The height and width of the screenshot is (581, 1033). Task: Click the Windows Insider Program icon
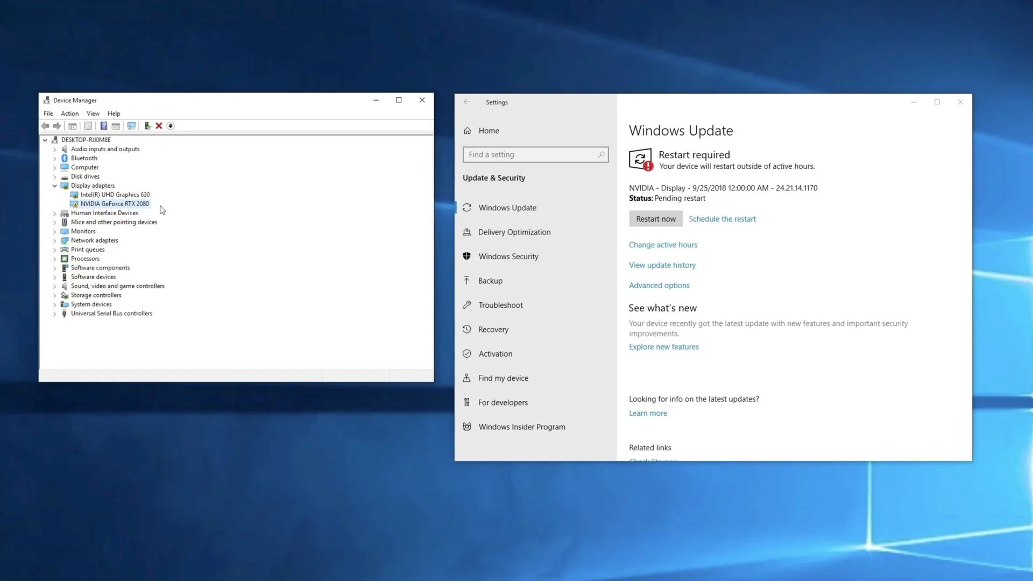[467, 427]
